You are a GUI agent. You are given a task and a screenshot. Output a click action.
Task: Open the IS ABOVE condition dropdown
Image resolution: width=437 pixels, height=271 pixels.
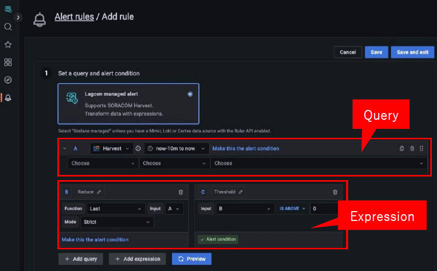click(x=292, y=209)
